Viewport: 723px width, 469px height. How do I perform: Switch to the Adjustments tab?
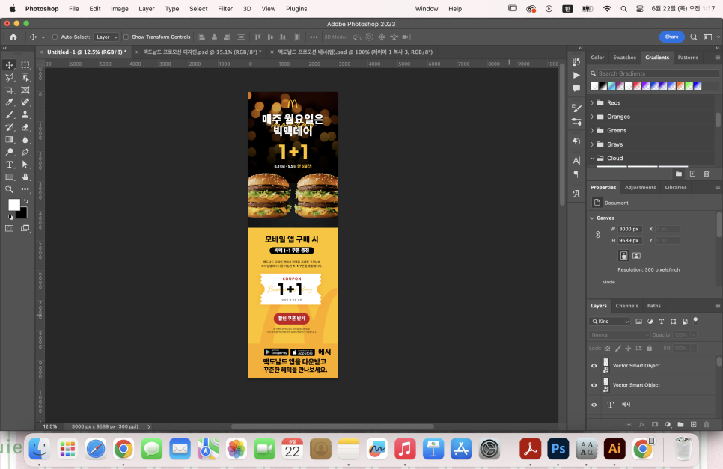click(640, 188)
